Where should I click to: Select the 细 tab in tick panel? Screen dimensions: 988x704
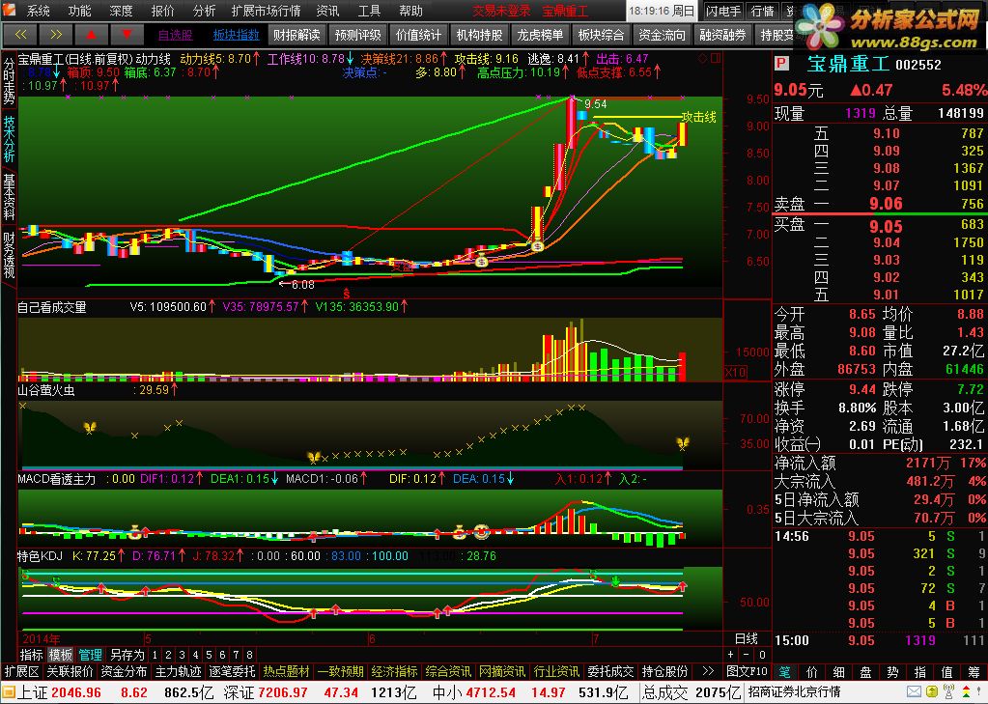pyautogui.click(x=838, y=672)
